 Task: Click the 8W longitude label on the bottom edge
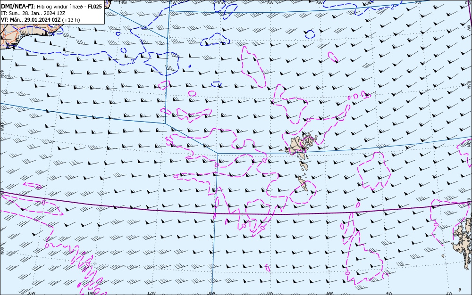[x=270, y=293]
